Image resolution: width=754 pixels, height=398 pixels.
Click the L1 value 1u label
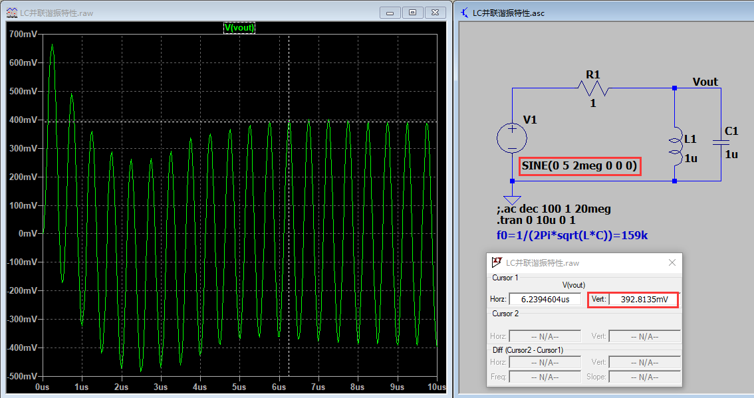click(x=691, y=158)
